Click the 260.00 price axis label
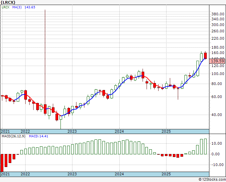 pyautogui.click(x=218, y=31)
